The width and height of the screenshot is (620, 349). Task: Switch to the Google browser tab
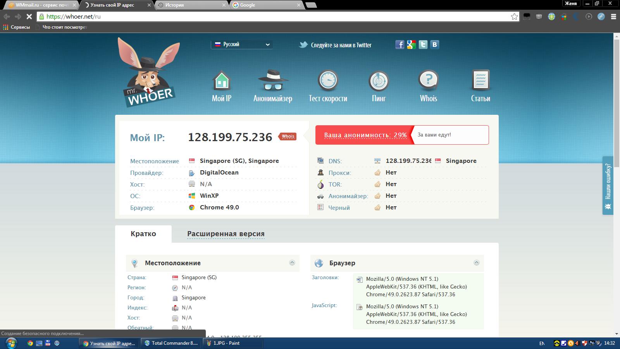266,5
